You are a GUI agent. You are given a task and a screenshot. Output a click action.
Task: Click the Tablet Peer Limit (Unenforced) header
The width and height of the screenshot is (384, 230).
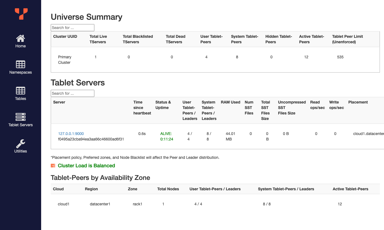[x=348, y=39]
